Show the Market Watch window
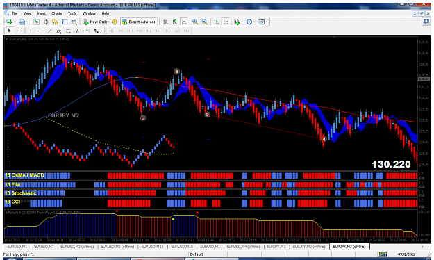Viewport: 434px width, 260px height. (36, 22)
